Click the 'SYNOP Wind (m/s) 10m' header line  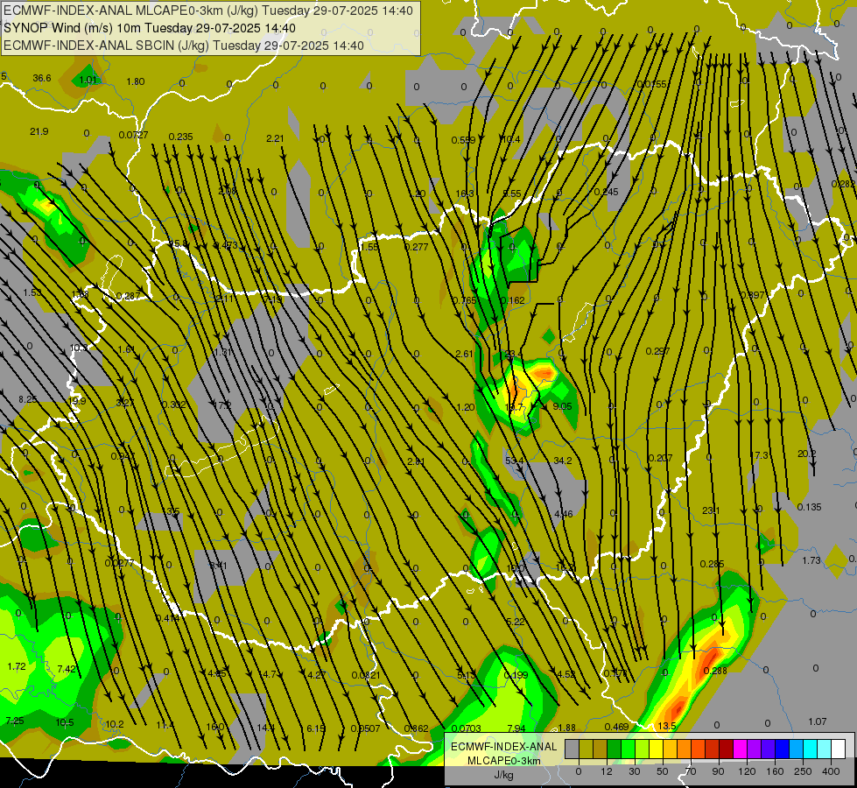[x=149, y=28]
